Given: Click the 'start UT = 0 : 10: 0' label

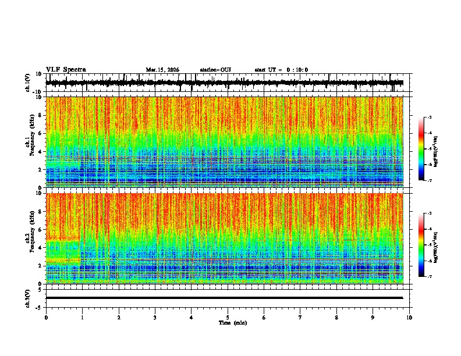Looking at the screenshot, I should (x=281, y=70).
